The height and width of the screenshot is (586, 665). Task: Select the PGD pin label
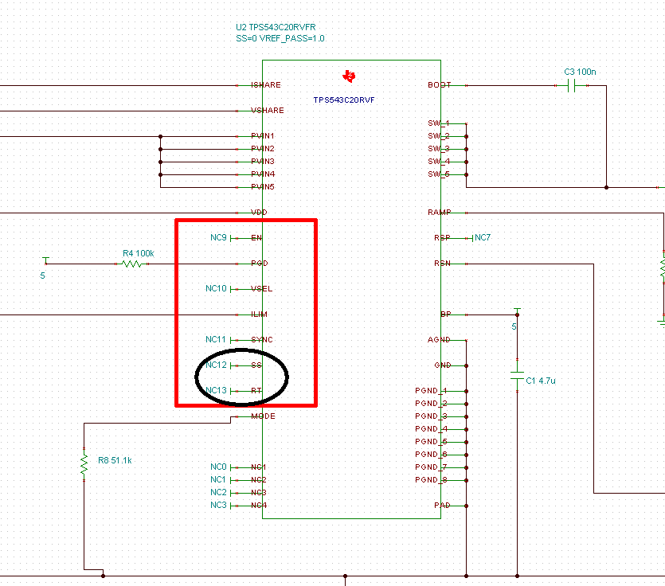pos(260,263)
